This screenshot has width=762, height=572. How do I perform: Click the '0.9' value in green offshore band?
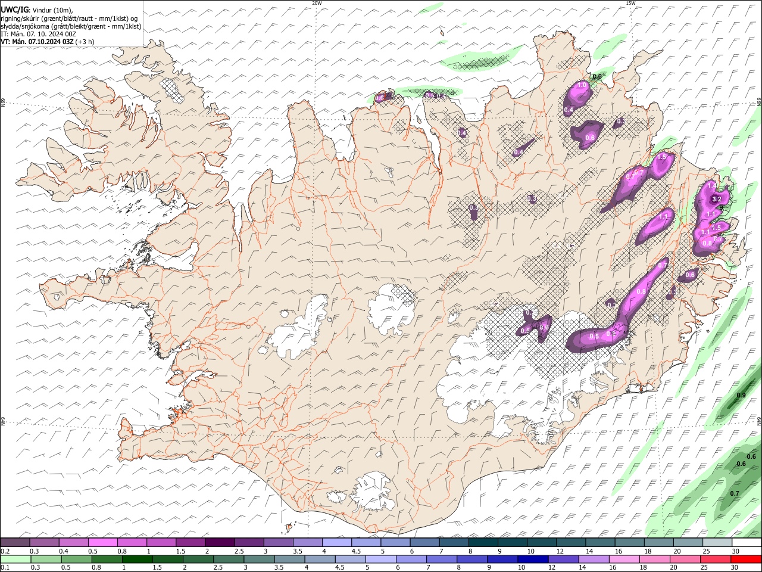click(741, 396)
